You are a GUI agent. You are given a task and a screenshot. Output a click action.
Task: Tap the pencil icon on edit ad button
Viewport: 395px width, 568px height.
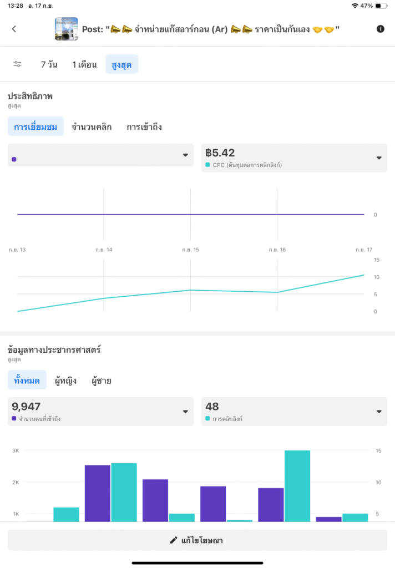[x=174, y=540]
